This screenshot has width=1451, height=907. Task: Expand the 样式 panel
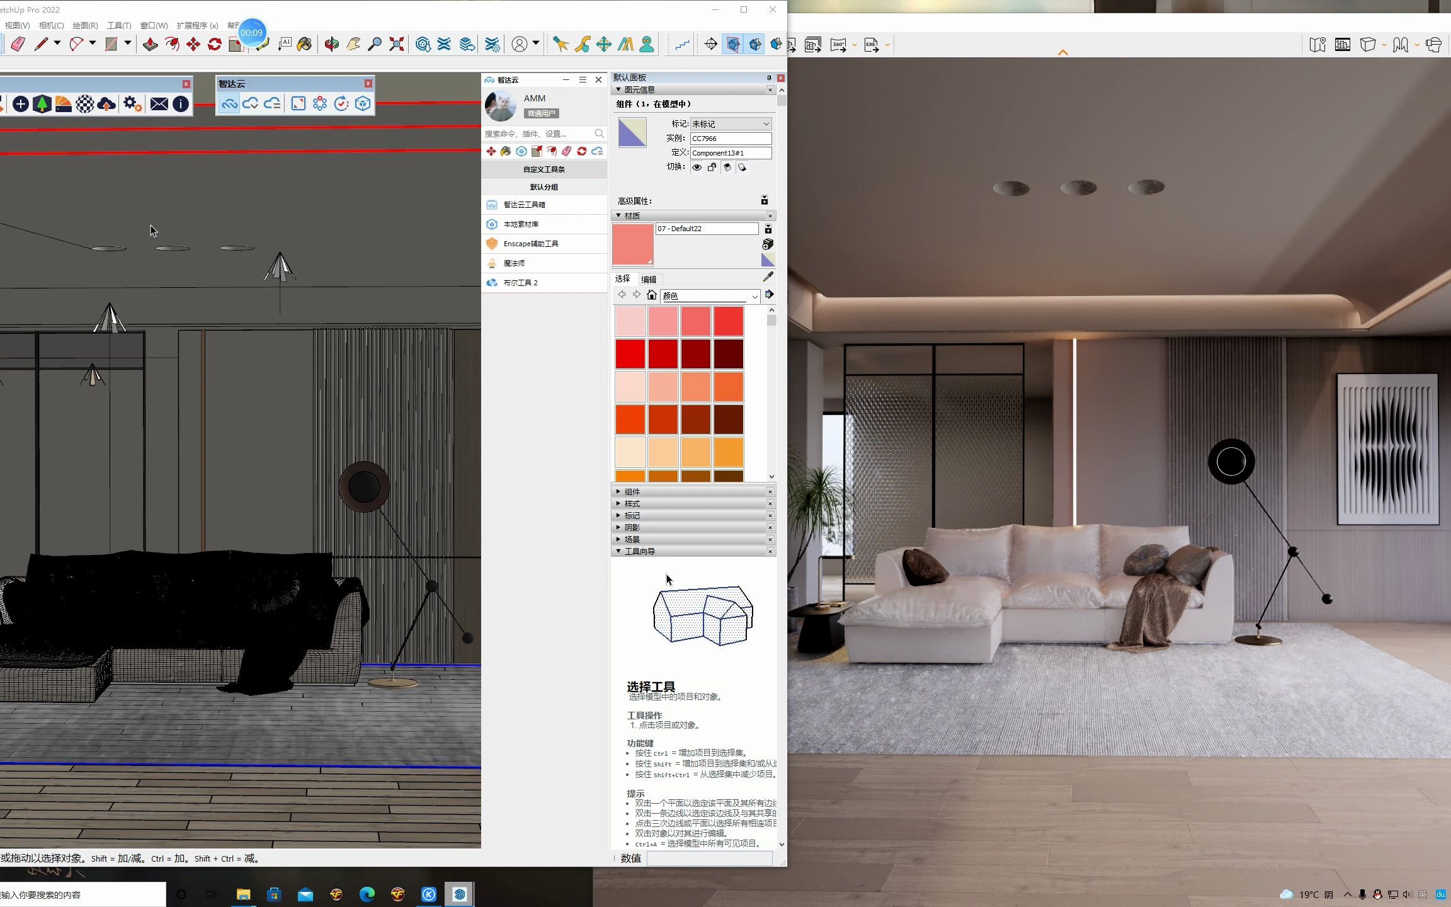[618, 503]
